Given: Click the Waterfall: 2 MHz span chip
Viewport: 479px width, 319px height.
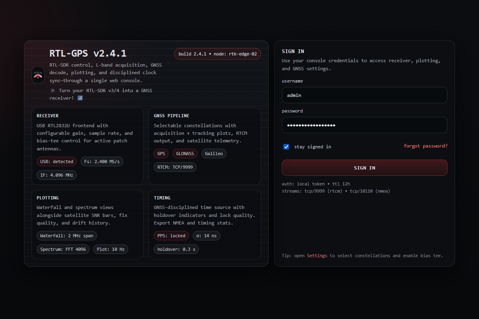Looking at the screenshot, I should (x=67, y=236).
